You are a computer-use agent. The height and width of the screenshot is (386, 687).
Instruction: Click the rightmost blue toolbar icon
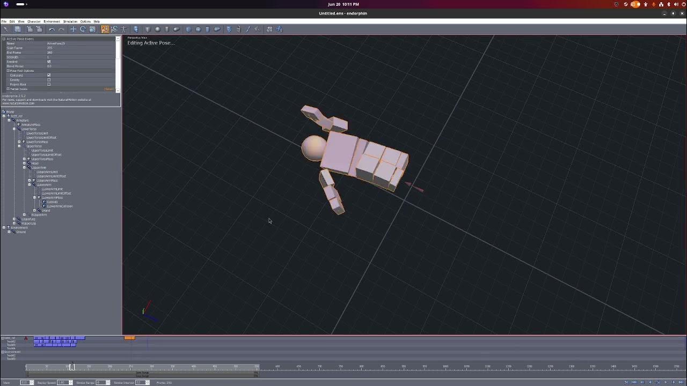[279, 29]
